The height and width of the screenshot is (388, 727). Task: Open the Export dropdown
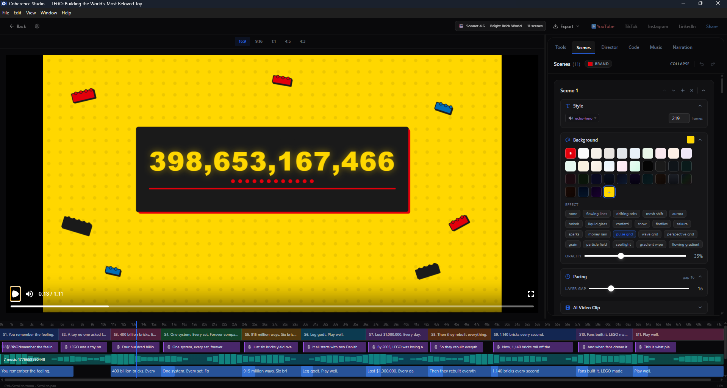click(566, 26)
